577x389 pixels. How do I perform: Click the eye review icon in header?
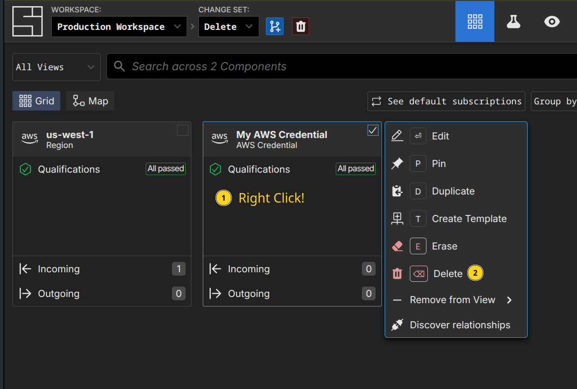coord(552,21)
